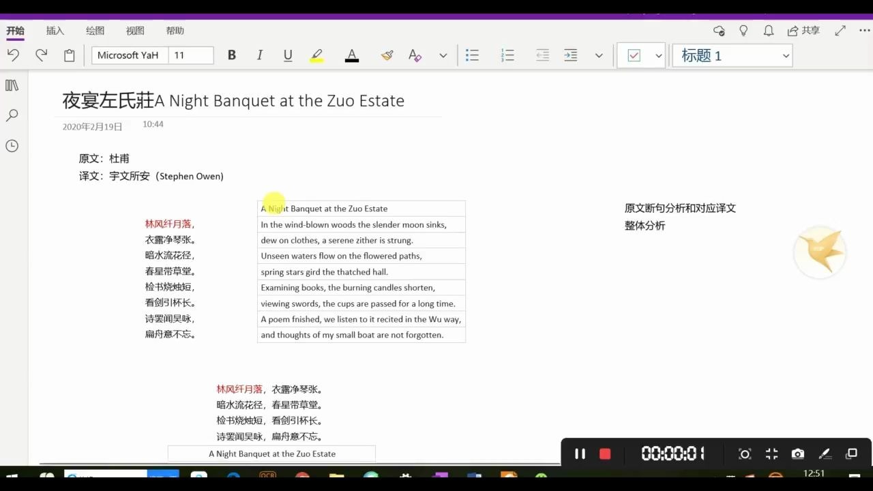Click the cell 'spring stars gird the thatched hall.'

(x=361, y=271)
